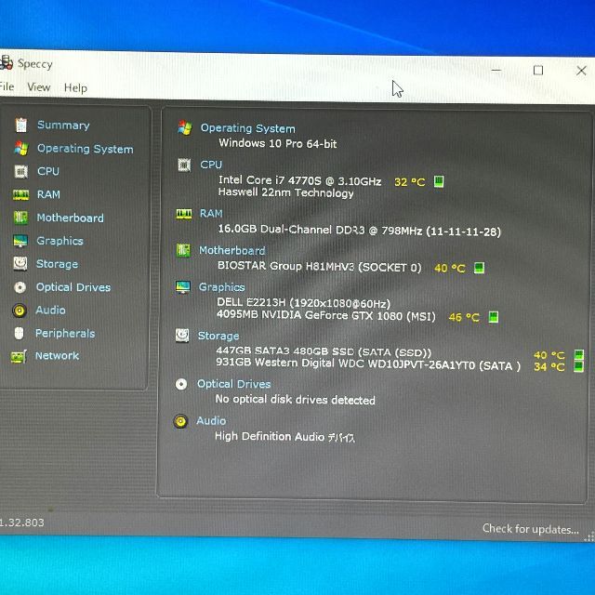Open the Summary sidebar icon
Viewport: 595px width, 595px height.
click(20, 126)
